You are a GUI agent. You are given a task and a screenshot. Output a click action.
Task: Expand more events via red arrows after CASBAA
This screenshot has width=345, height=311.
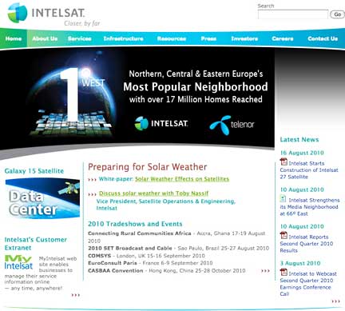265,271
